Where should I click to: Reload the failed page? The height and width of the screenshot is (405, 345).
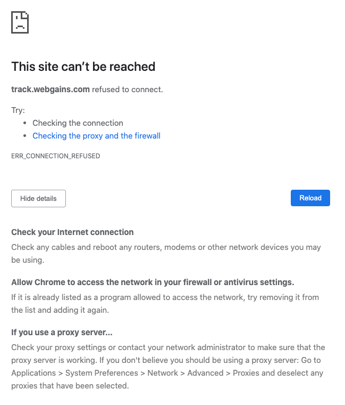[x=310, y=198]
